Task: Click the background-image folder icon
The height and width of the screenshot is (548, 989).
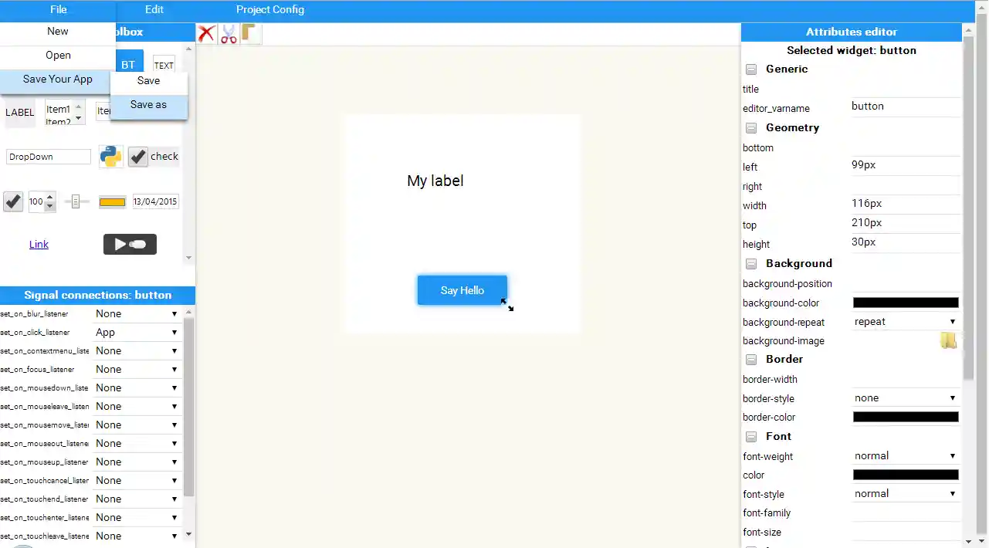Action: click(948, 340)
